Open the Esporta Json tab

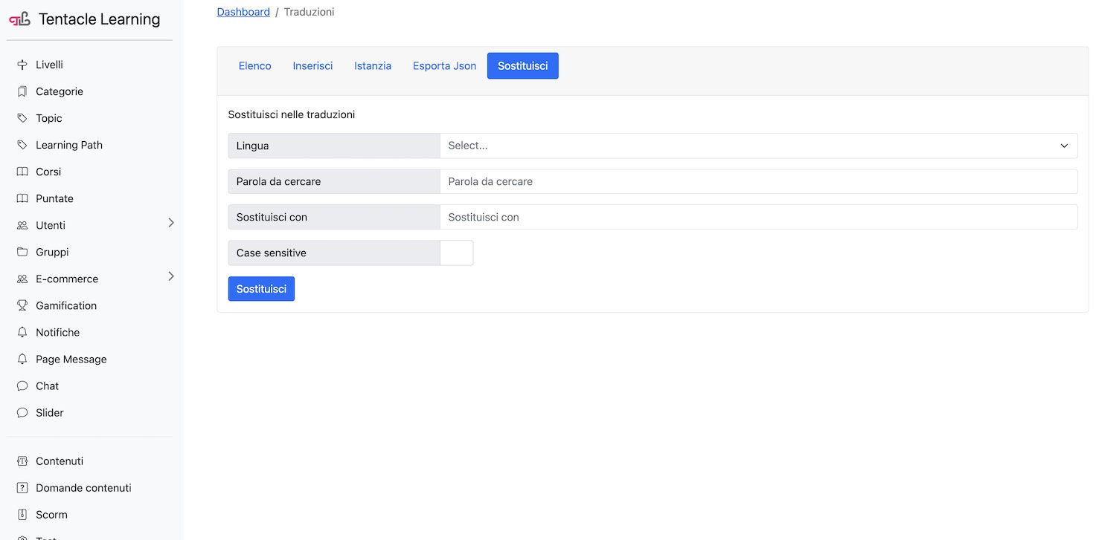click(x=444, y=66)
